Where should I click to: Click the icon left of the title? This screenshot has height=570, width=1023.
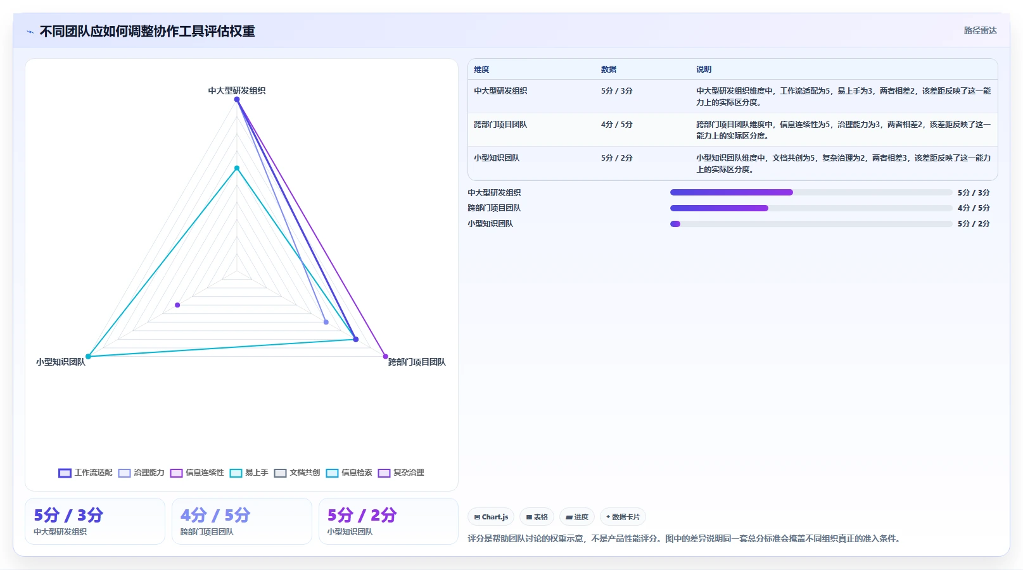[30, 32]
